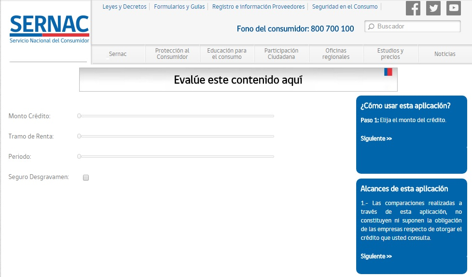Click the SERNAC logo
The width and height of the screenshot is (472, 277).
coord(49,29)
